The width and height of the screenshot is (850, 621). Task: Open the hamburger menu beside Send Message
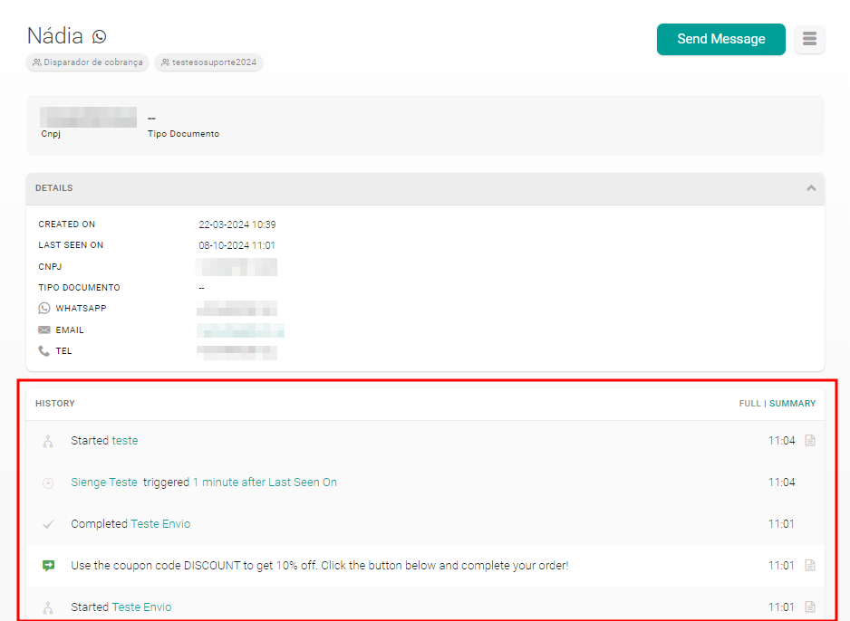coord(809,39)
